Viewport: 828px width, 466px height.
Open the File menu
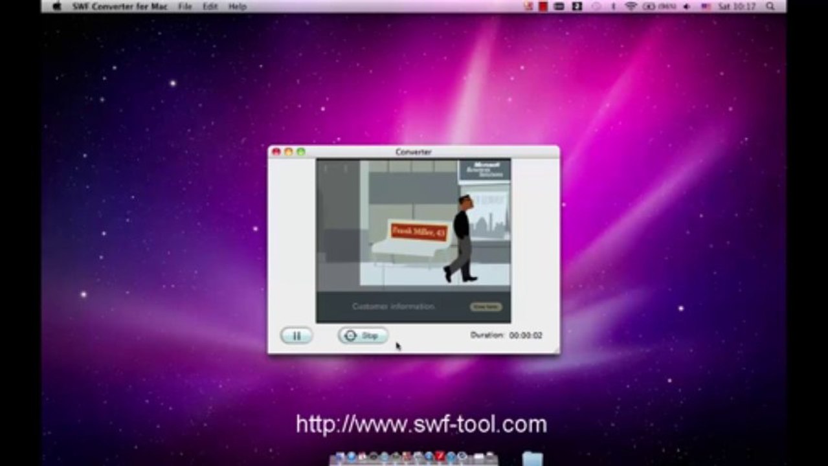click(185, 6)
